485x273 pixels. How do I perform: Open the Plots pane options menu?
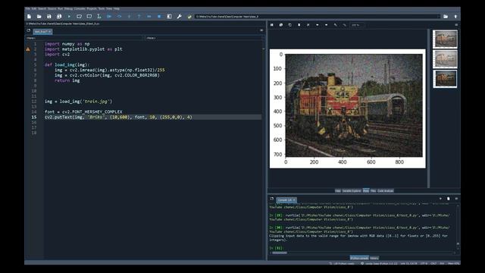click(456, 25)
